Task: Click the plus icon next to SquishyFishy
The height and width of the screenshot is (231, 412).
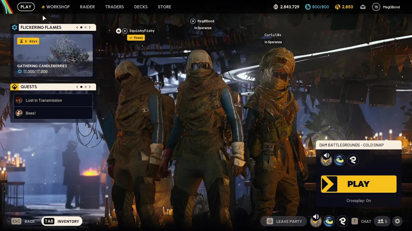Action: 125,31
